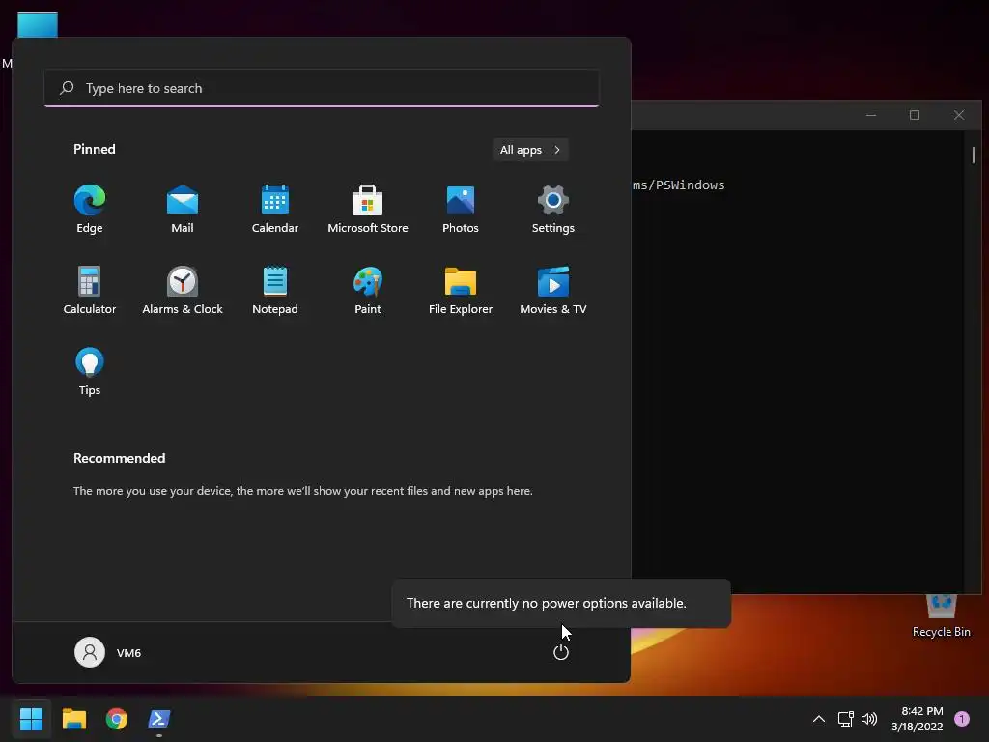Screen dimensions: 989x742
Task: Open Alarms & Clock app
Action: [x=183, y=290]
